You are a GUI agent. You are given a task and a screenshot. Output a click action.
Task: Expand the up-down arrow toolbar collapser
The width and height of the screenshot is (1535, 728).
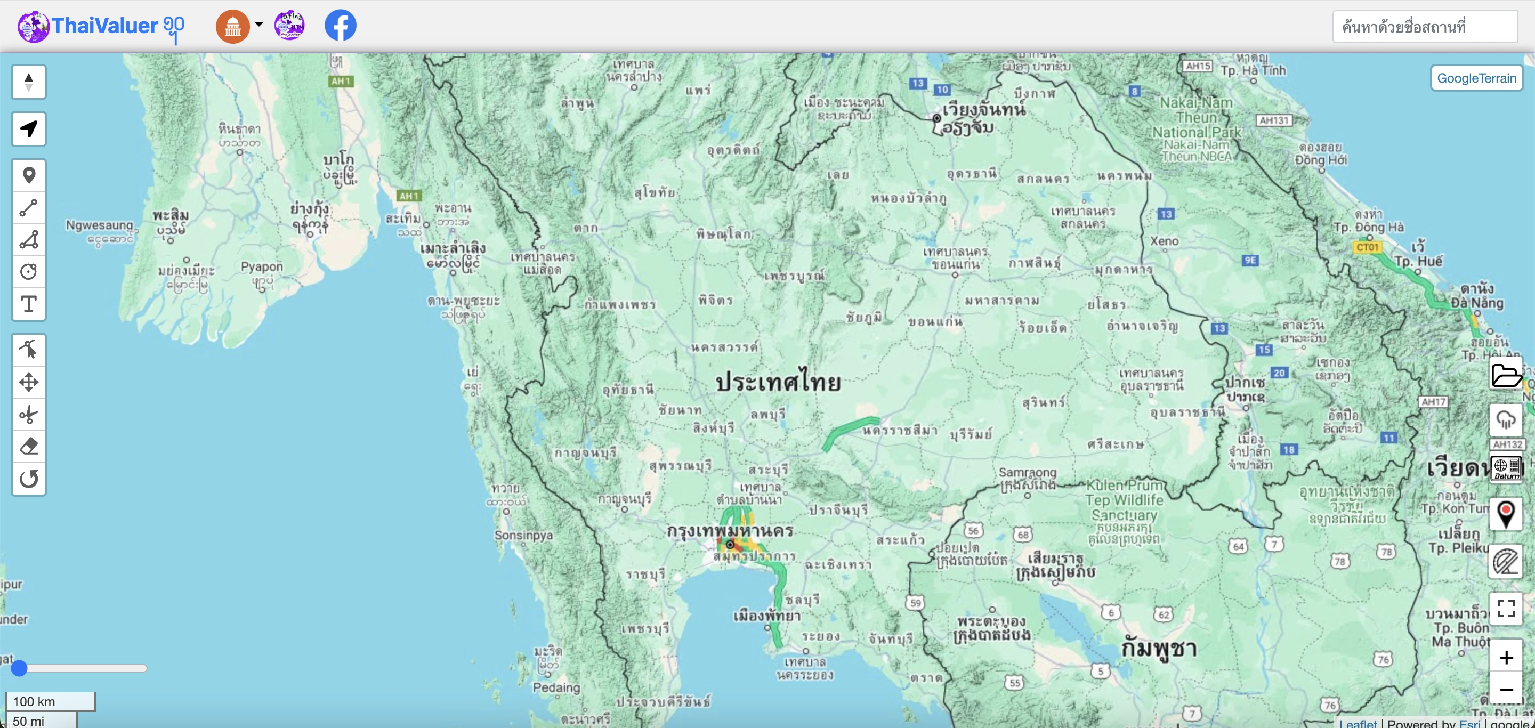(29, 82)
